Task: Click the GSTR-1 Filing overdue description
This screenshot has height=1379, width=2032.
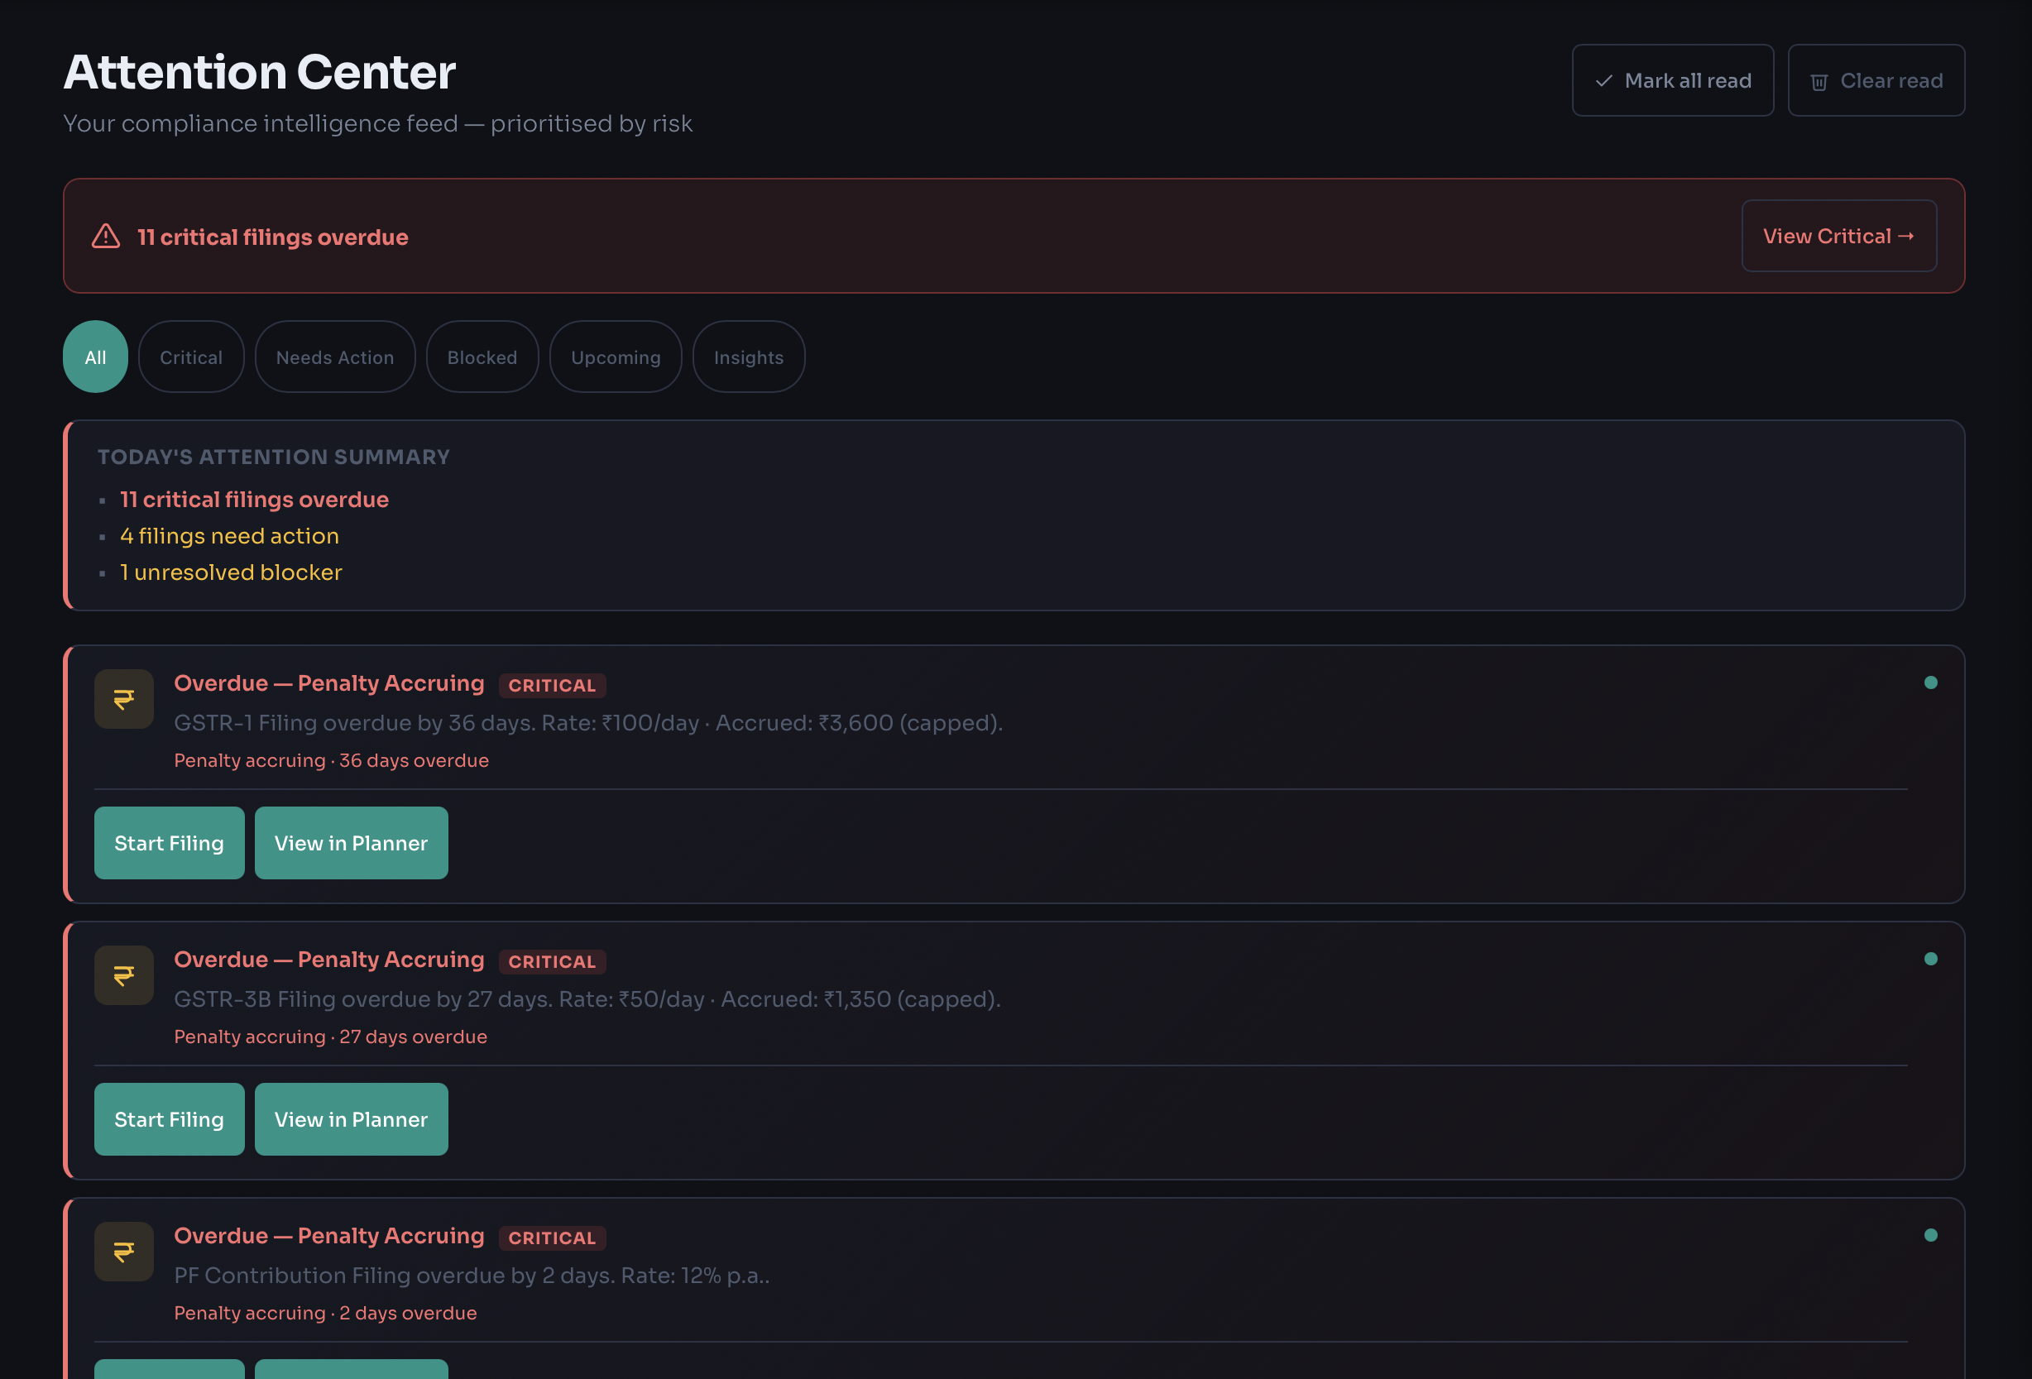Action: click(588, 723)
